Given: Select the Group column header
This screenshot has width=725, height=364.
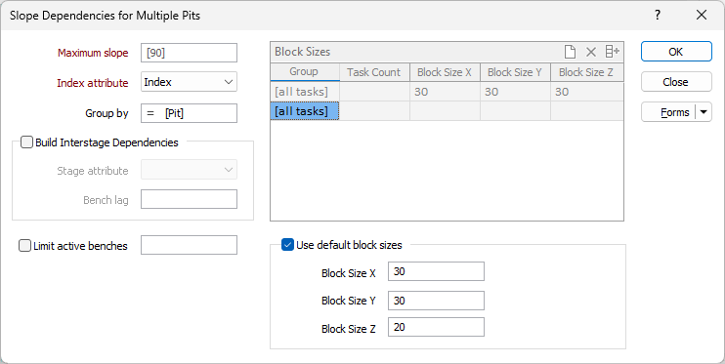Looking at the screenshot, I should (305, 72).
